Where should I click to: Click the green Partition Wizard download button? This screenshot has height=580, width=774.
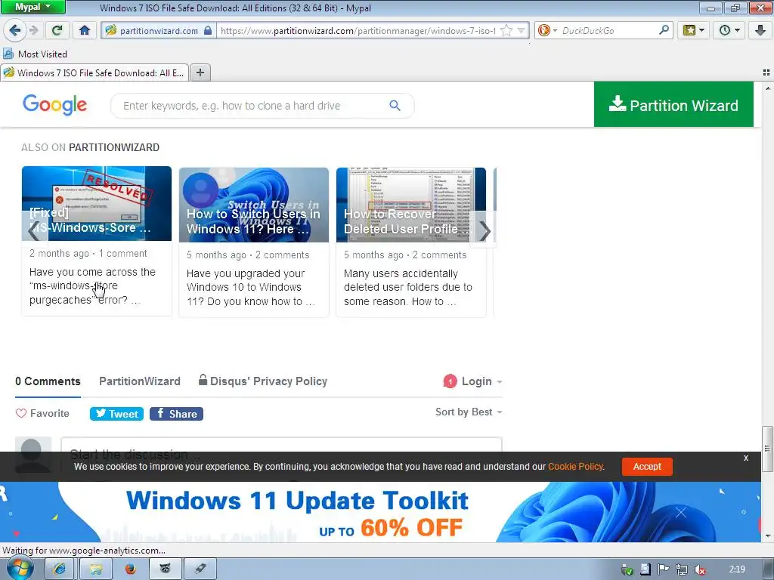point(673,104)
